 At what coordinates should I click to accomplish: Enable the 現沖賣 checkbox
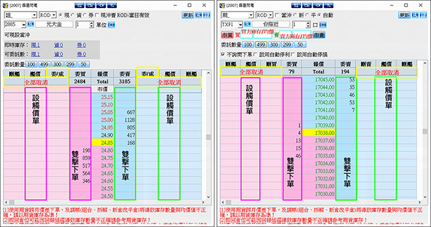click(x=97, y=15)
